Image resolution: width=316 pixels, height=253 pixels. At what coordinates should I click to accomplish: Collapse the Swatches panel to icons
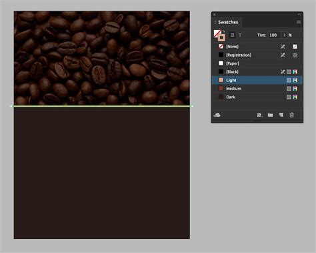click(x=299, y=15)
